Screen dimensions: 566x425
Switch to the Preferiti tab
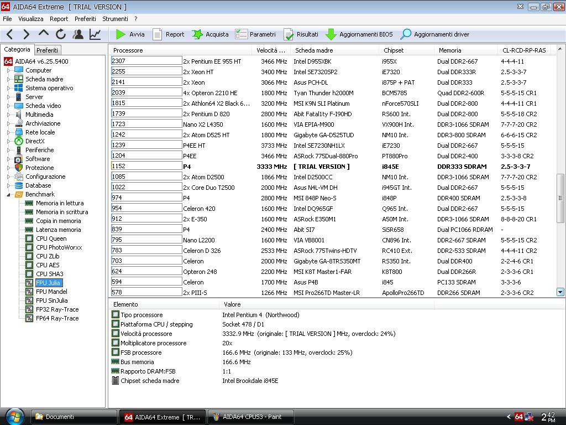coord(47,50)
